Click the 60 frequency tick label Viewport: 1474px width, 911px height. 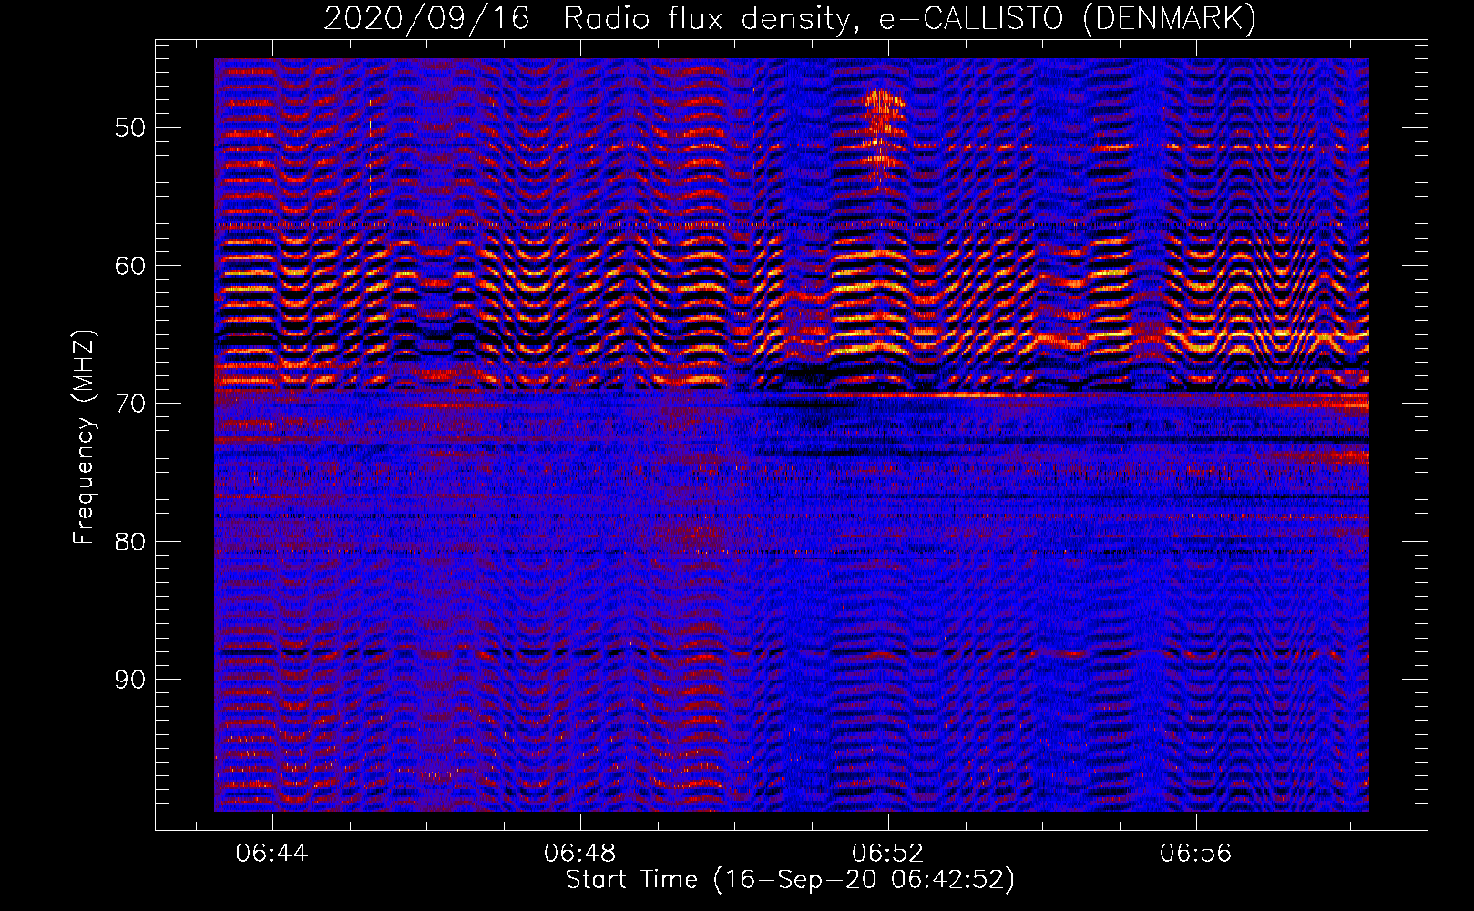[130, 266]
